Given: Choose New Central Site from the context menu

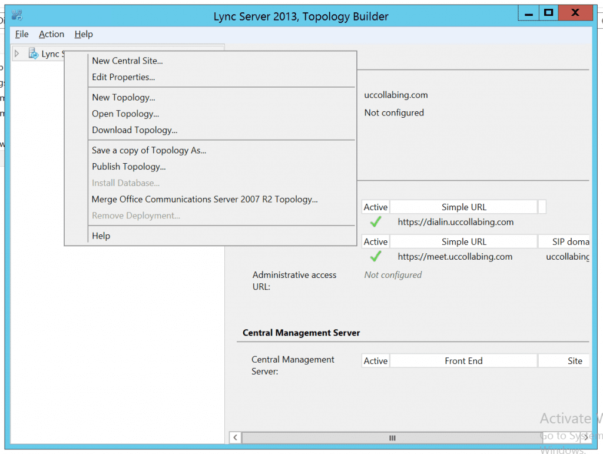Looking at the screenshot, I should pos(127,61).
